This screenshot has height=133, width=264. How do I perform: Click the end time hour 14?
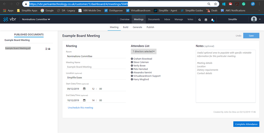pyautogui.click(x=93, y=100)
